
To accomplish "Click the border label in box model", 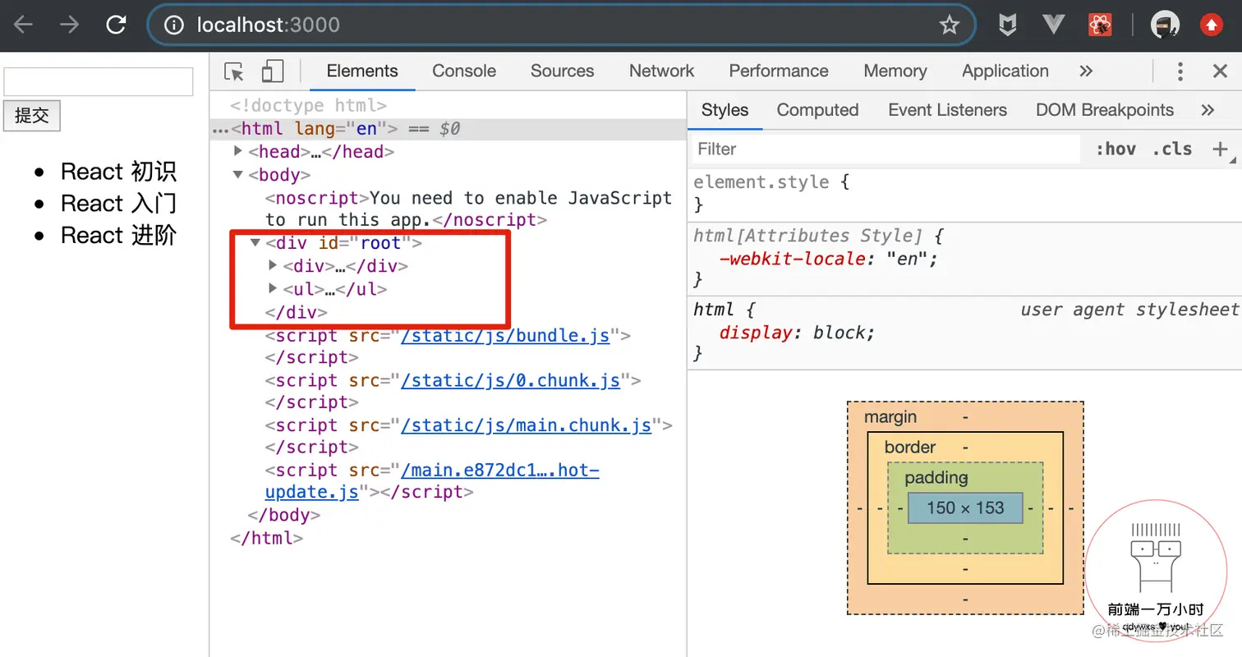I will [910, 448].
